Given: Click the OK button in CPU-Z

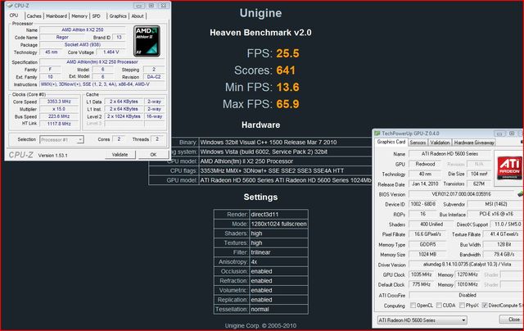Looking at the screenshot, I should click(x=153, y=155).
